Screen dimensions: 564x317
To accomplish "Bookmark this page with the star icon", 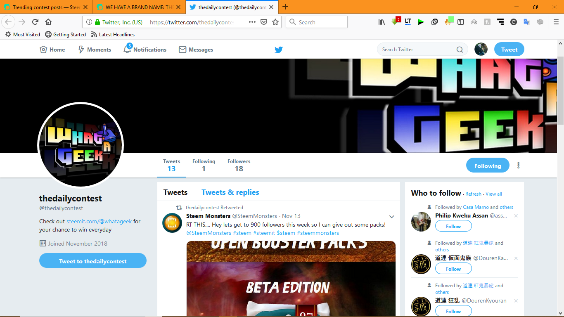I will (275, 22).
